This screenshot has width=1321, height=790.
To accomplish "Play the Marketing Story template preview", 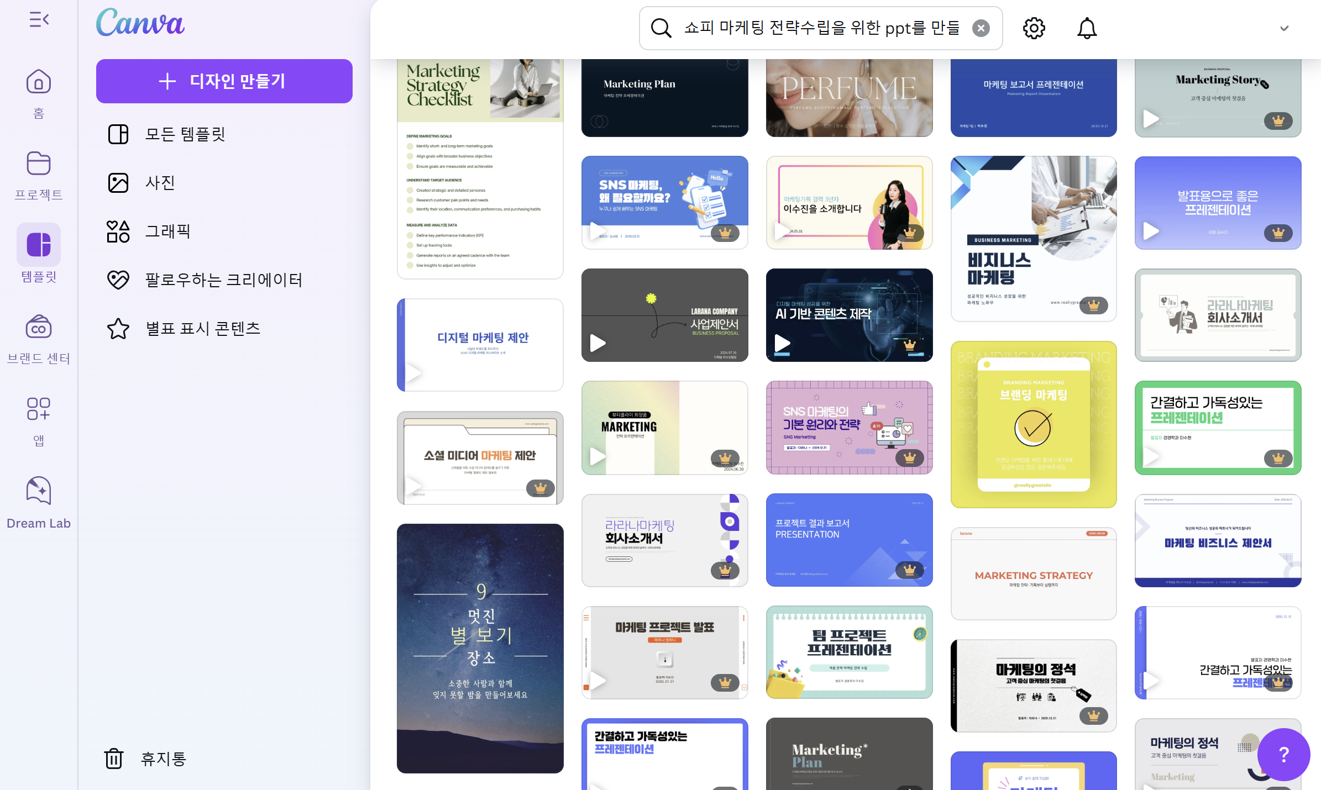I will [x=1151, y=119].
